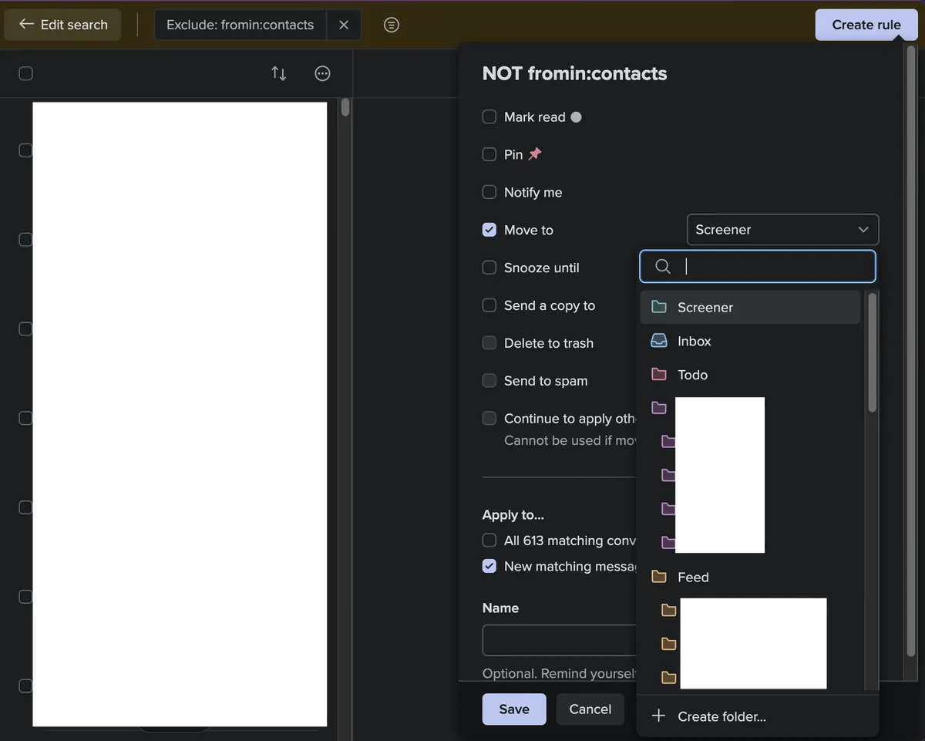Click the Cancel button
The image size is (925, 741).
(x=590, y=709)
